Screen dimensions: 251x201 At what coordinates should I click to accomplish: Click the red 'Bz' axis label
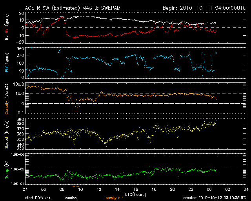click(x=7, y=31)
